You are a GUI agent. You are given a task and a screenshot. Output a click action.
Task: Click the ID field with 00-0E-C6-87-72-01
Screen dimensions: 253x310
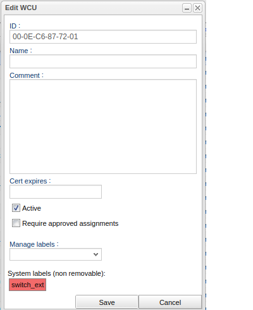(103, 37)
